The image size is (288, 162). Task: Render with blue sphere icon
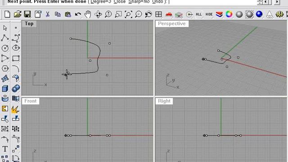(259, 14)
